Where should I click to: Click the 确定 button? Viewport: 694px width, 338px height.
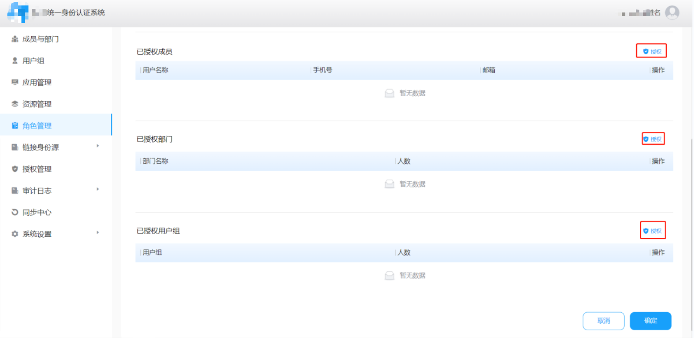click(651, 321)
